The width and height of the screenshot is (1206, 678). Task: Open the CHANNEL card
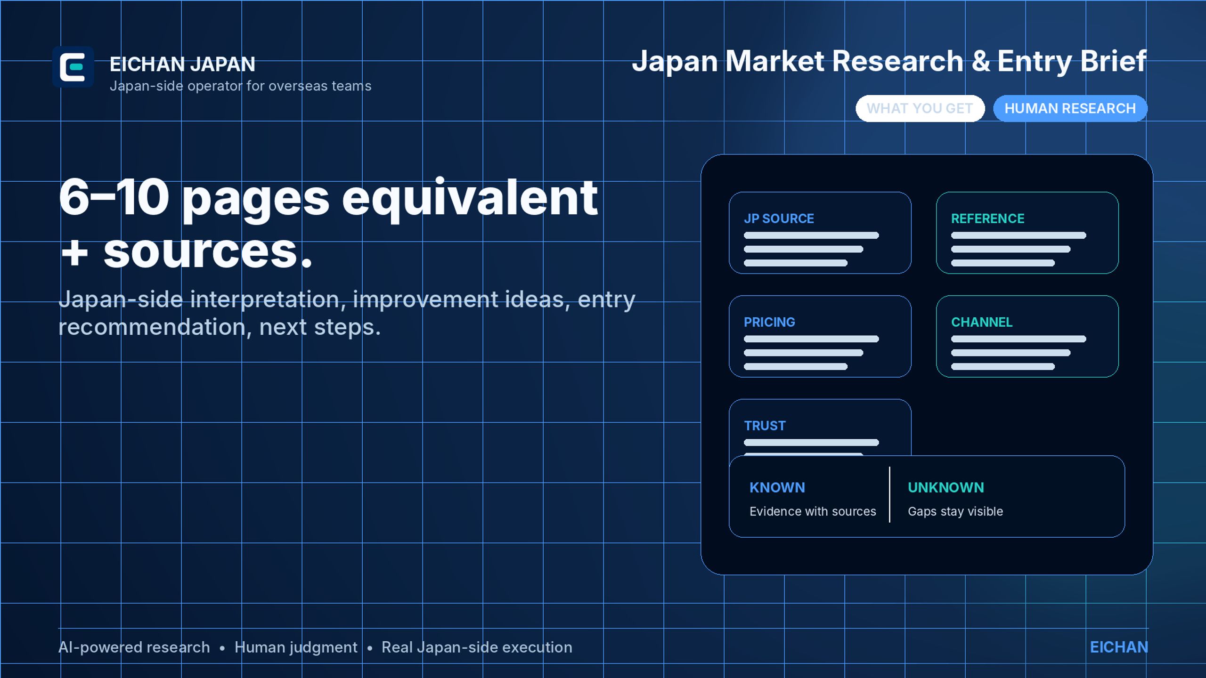coord(1027,336)
